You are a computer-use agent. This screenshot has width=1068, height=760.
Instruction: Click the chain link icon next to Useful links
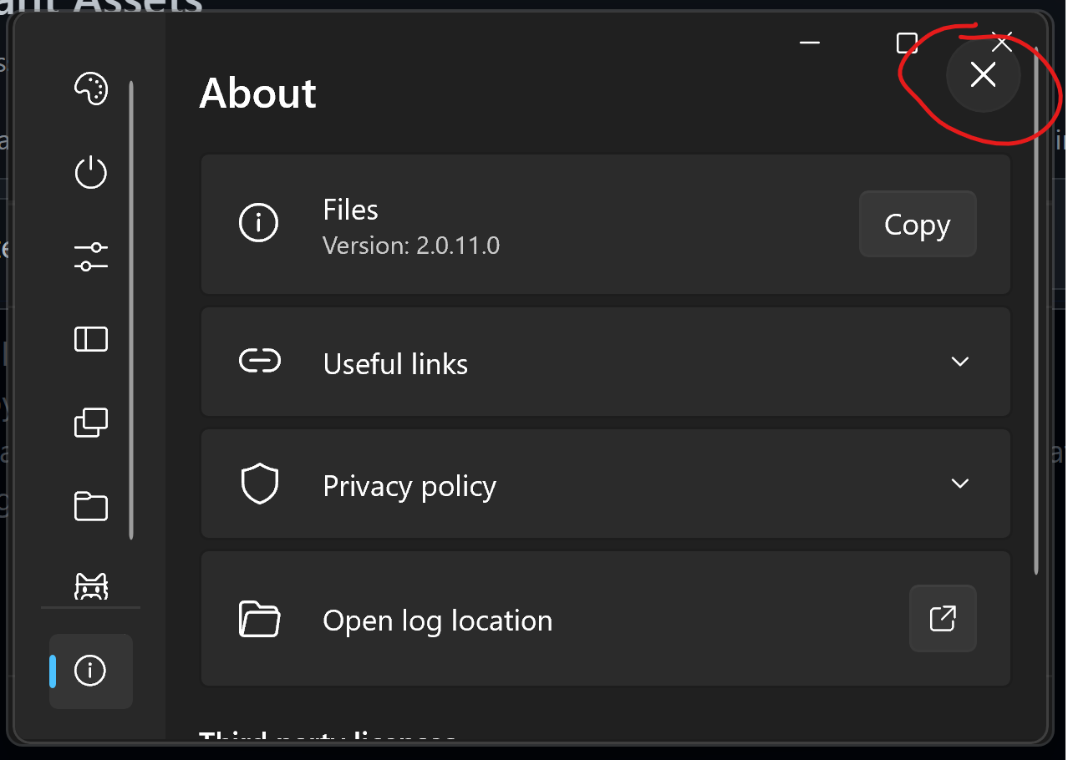tap(260, 361)
